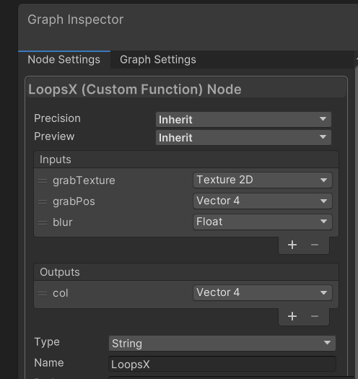Open col output Vector 4 dropdown
Screen dimensions: 358x379
tap(263, 292)
